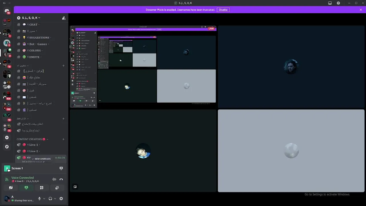Image resolution: width=366 pixels, height=206 pixels.
Task: Click the Live 3 / S,L,S,O,K channel link
Action: point(25,181)
